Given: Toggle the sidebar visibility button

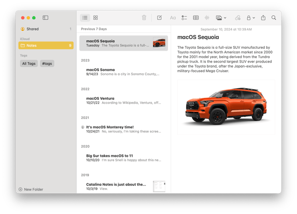Looking at the screenshot, I should click(46, 18).
